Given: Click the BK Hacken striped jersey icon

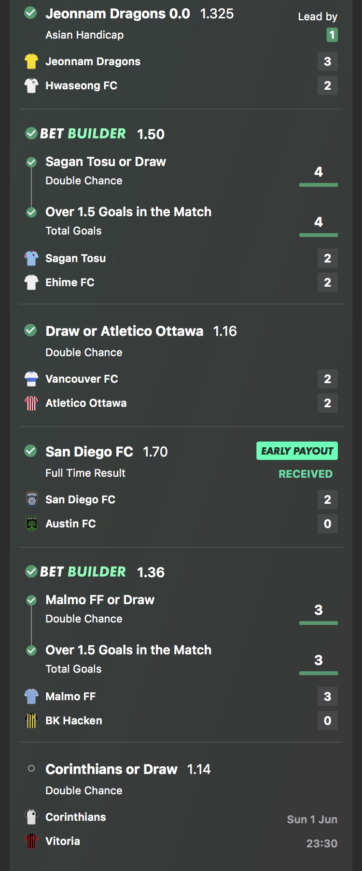Looking at the screenshot, I should pos(31,720).
